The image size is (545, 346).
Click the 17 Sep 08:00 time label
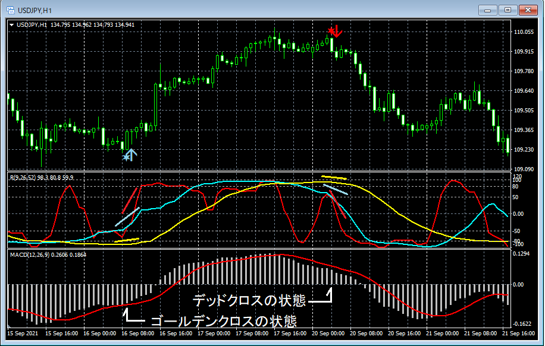[252, 333]
